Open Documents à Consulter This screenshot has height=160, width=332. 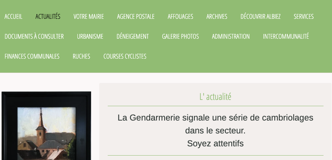point(34,36)
